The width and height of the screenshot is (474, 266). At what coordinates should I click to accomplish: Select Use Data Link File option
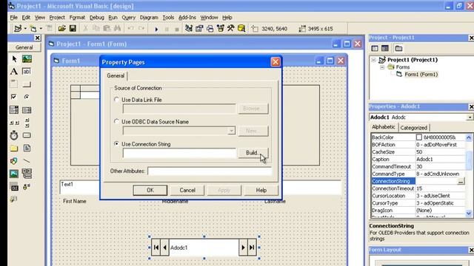point(116,100)
